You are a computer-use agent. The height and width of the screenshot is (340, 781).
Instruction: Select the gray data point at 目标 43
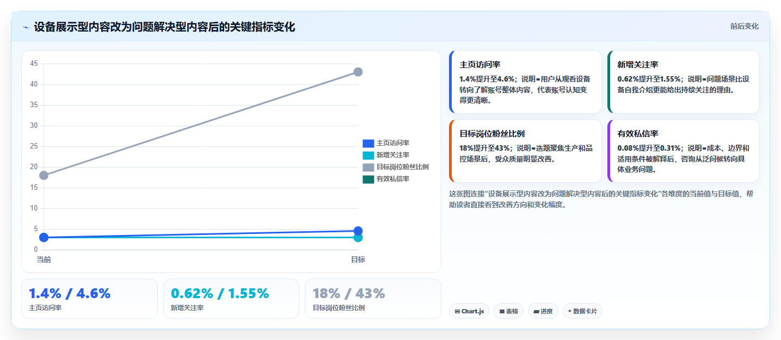click(x=358, y=72)
